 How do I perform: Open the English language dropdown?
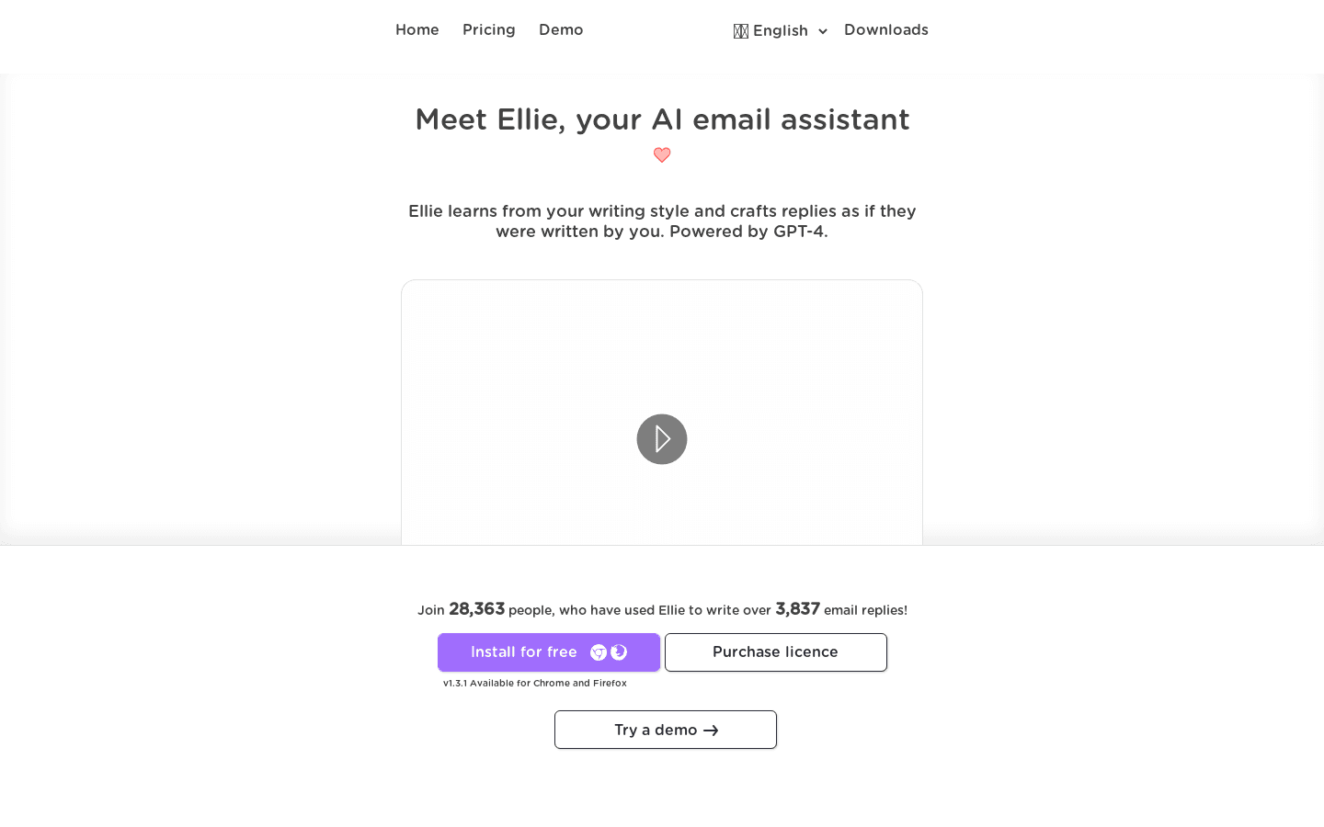pos(781,31)
